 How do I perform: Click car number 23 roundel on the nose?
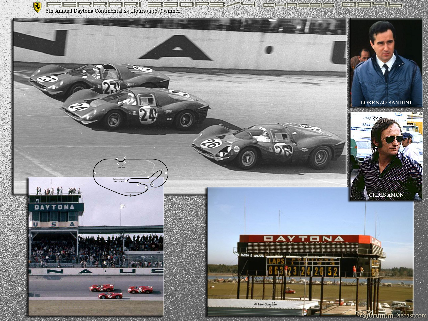[x=47, y=79]
